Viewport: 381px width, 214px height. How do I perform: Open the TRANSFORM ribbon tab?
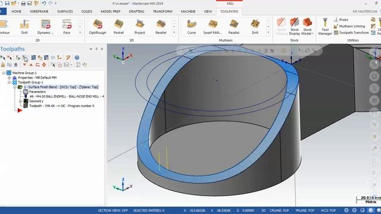pyautogui.click(x=163, y=11)
